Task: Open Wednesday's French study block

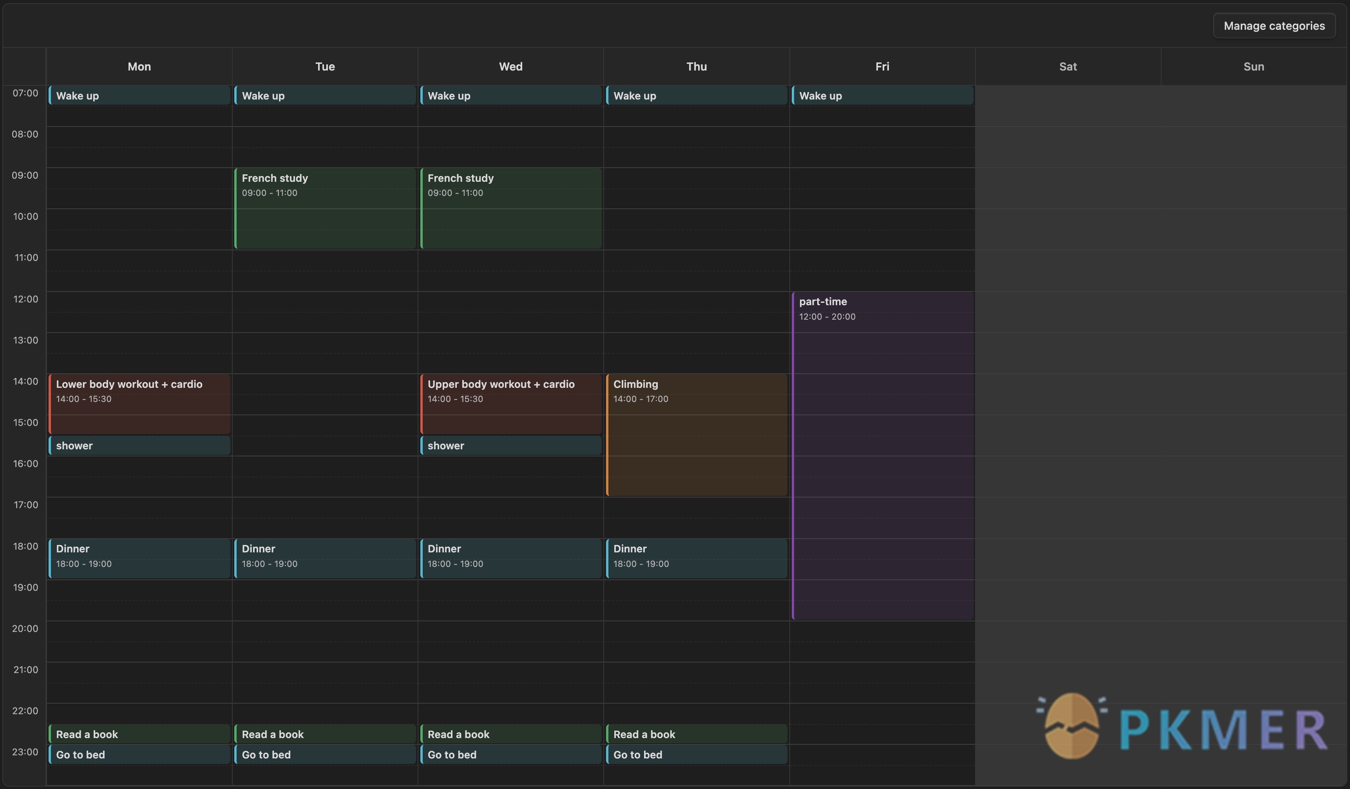Action: 510,208
